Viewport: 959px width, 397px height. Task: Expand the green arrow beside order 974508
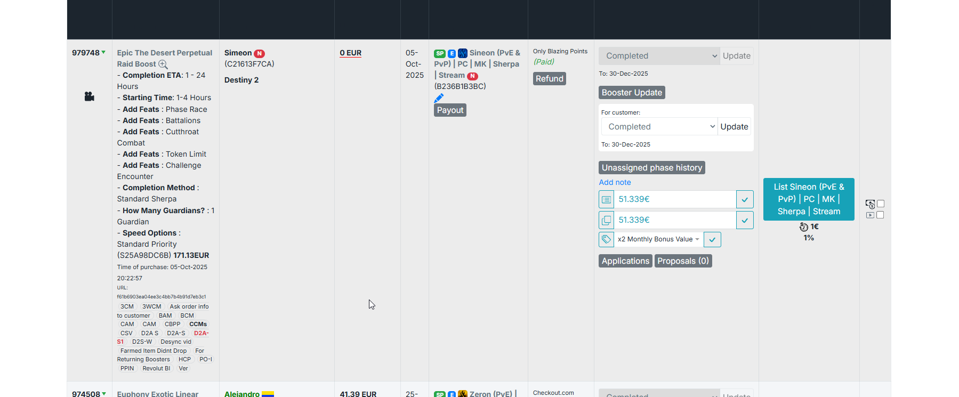pos(104,393)
